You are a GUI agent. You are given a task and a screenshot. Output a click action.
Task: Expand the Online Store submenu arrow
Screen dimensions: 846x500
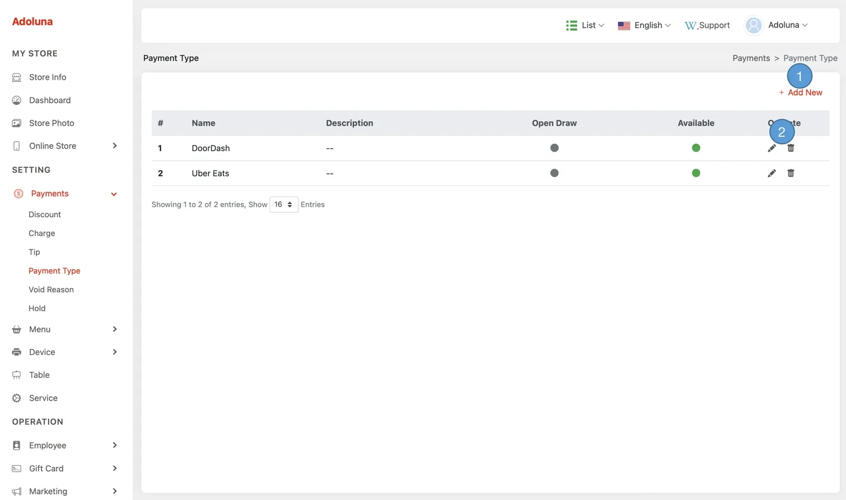pos(115,146)
